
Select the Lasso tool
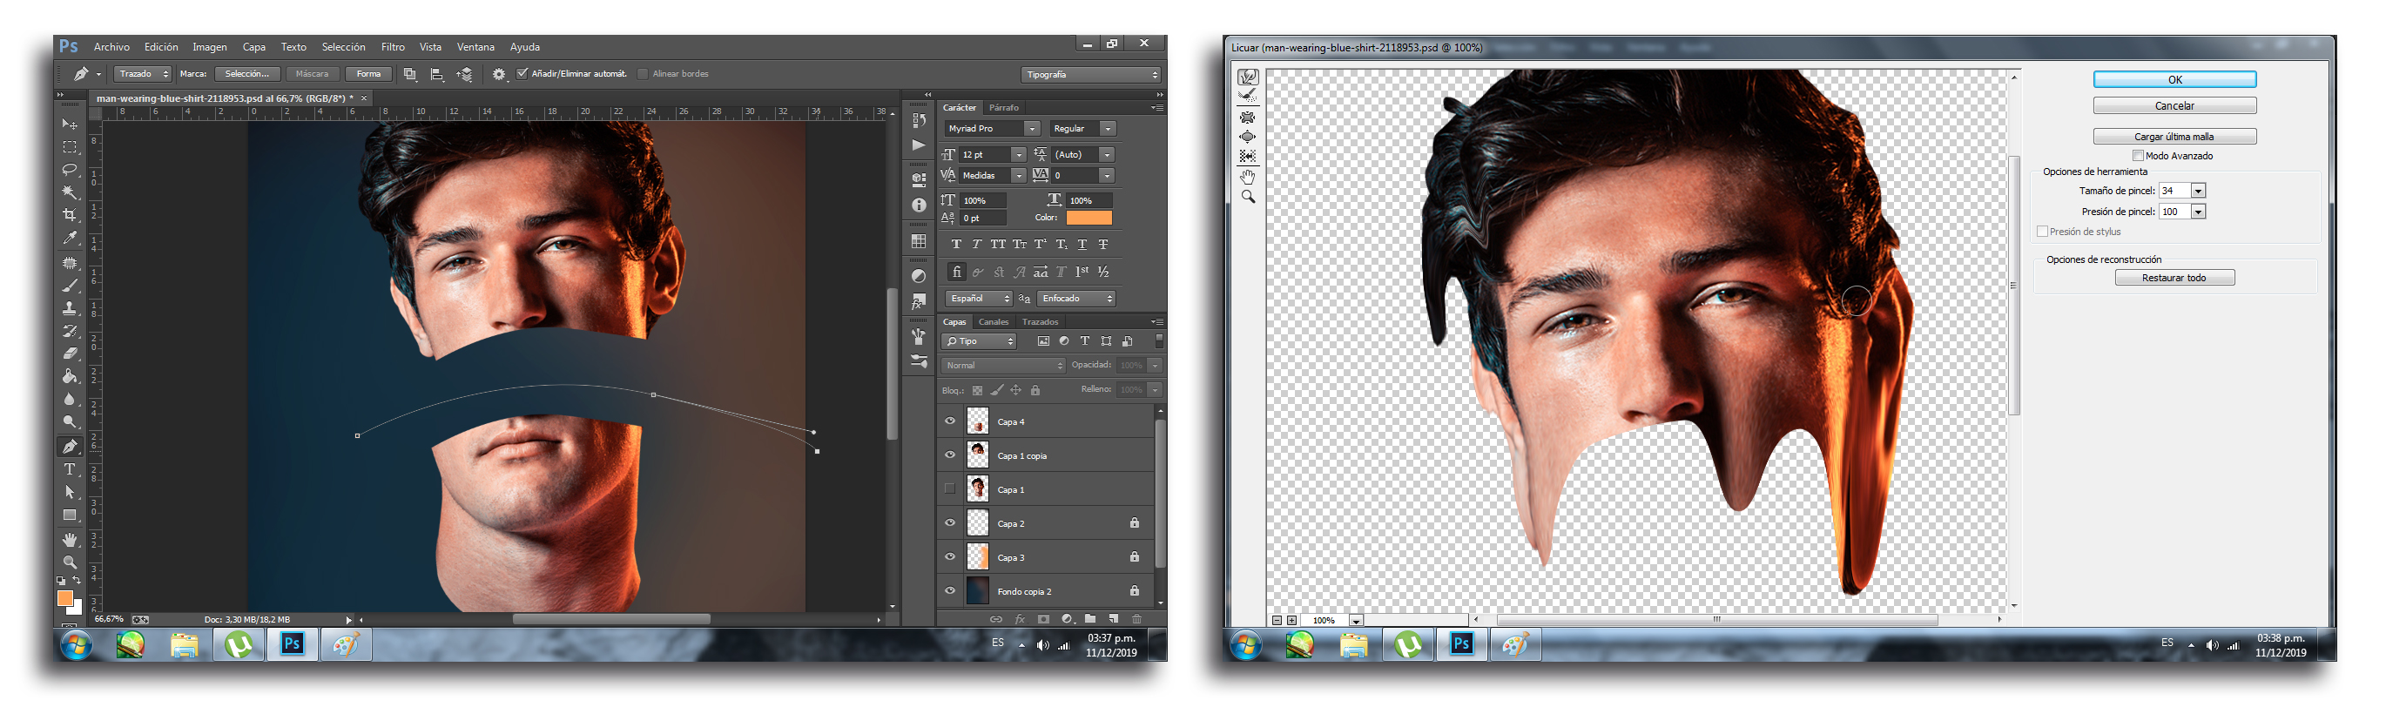pos(70,170)
